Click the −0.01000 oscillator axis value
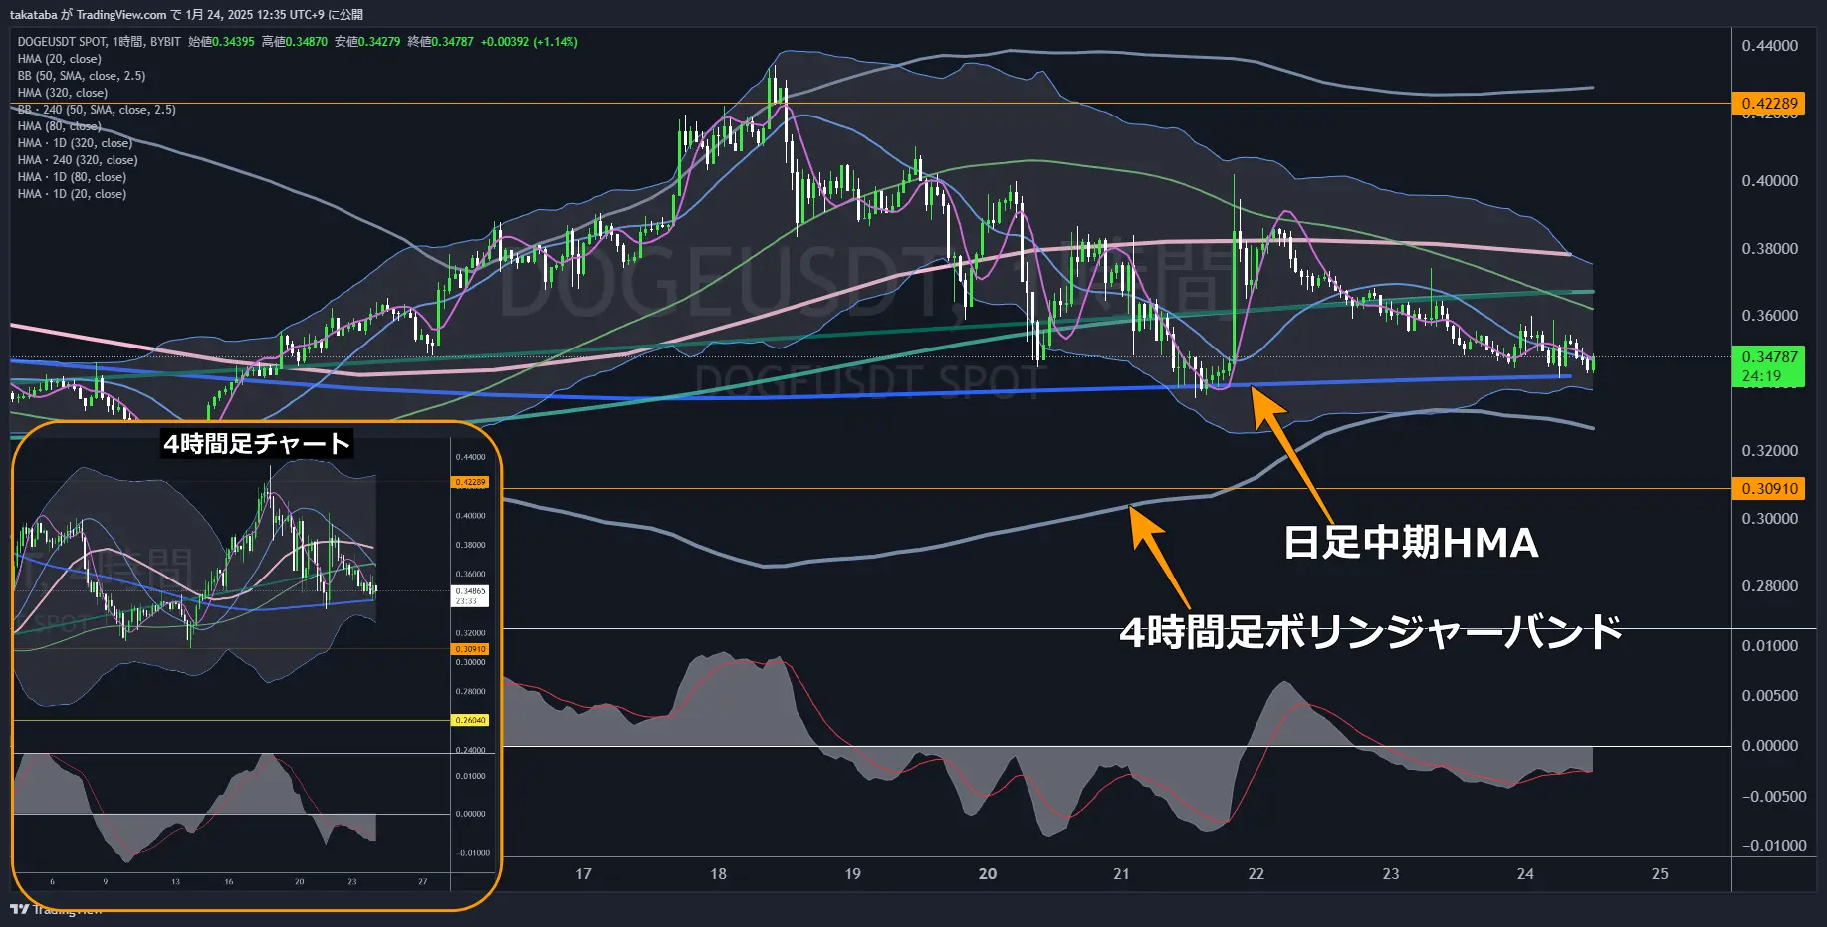The width and height of the screenshot is (1827, 927). (x=1773, y=846)
